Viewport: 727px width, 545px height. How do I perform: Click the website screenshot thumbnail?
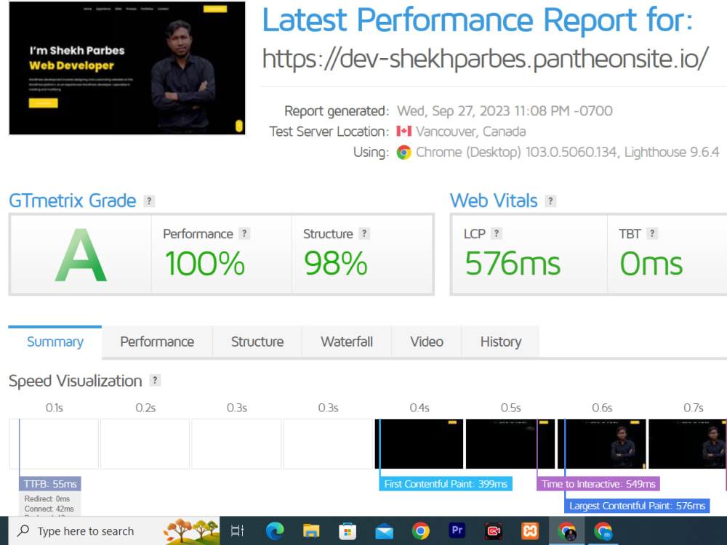[127, 68]
